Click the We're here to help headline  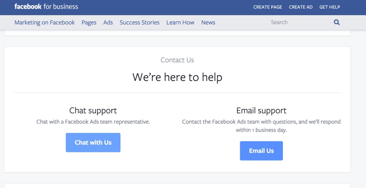(x=177, y=77)
